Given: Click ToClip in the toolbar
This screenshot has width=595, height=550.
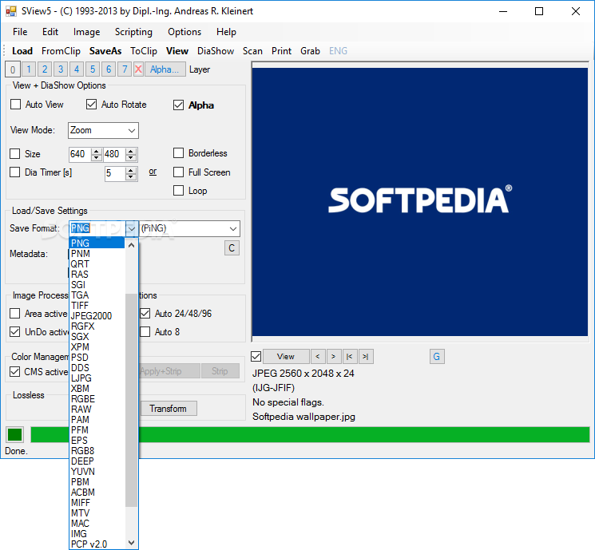Looking at the screenshot, I should click(144, 51).
